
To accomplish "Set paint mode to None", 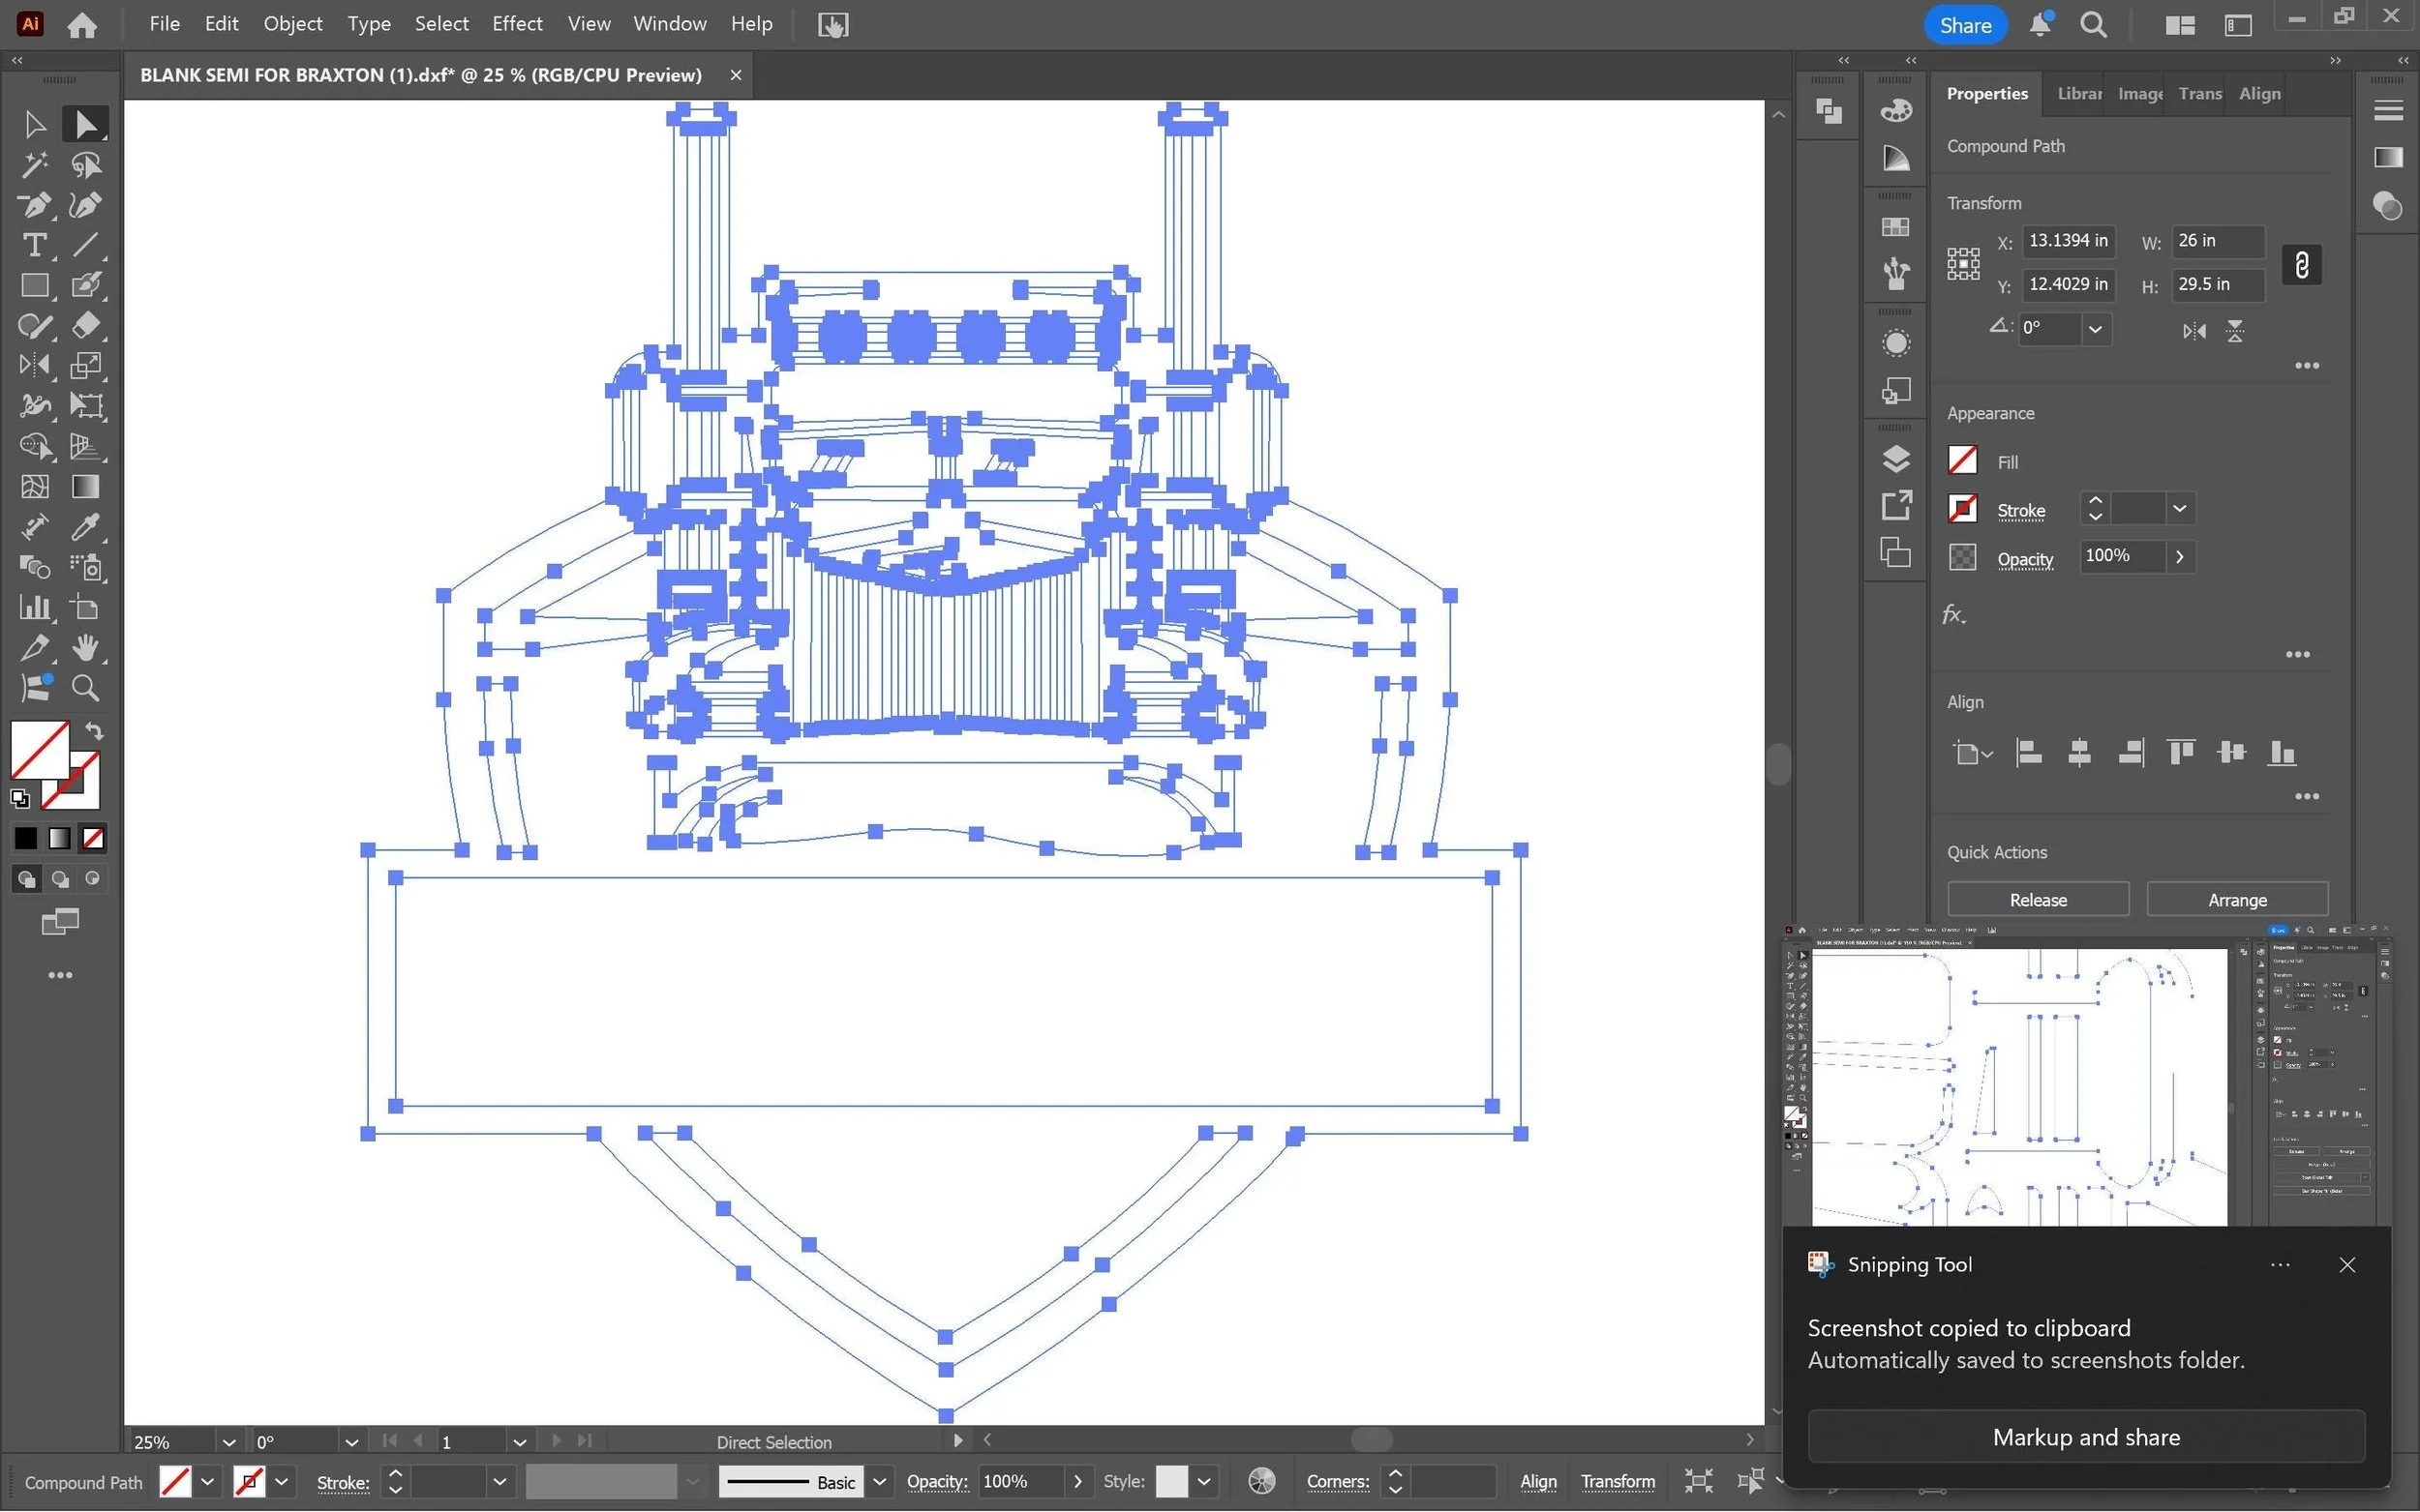I will click(93, 838).
